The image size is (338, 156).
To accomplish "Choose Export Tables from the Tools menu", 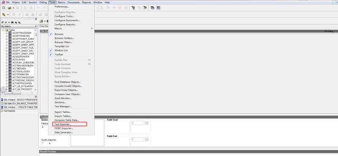I will [x=63, y=112].
